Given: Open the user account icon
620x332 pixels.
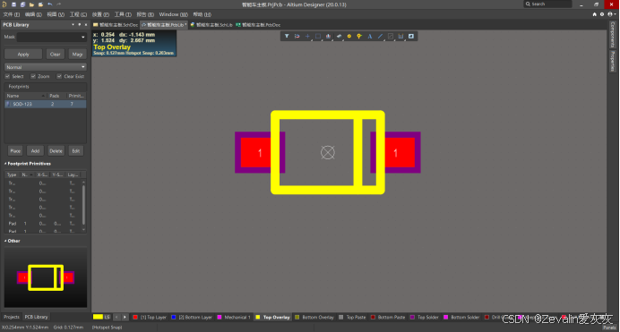Looking at the screenshot, I should point(610,14).
